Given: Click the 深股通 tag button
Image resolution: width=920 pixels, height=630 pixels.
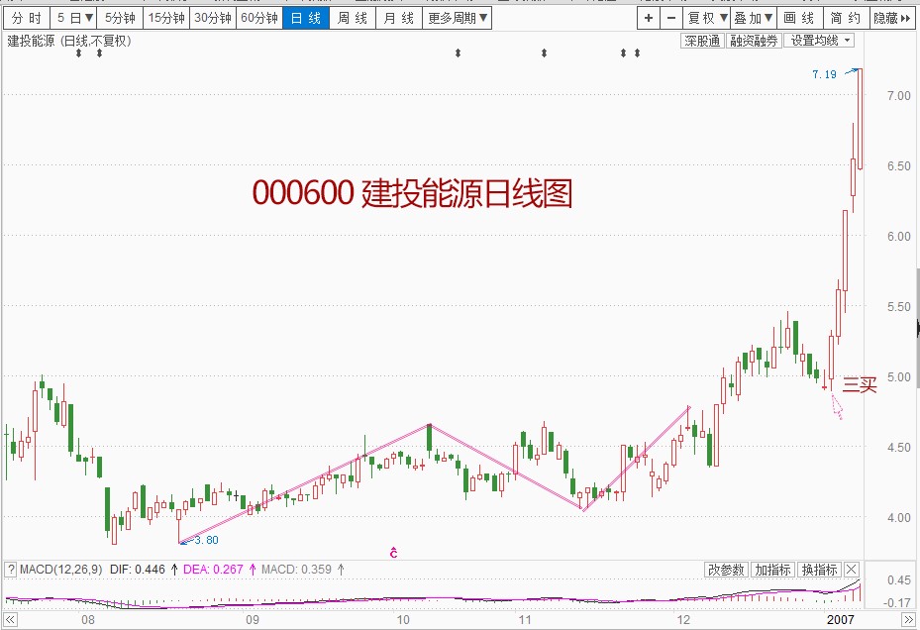Looking at the screenshot, I should point(701,41).
